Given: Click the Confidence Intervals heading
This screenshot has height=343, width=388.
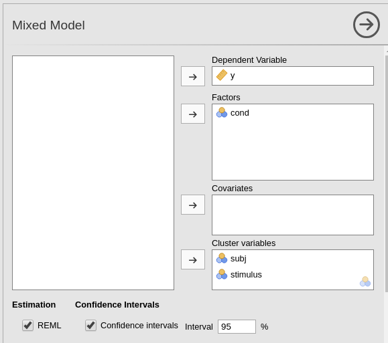Looking at the screenshot, I should coord(117,304).
